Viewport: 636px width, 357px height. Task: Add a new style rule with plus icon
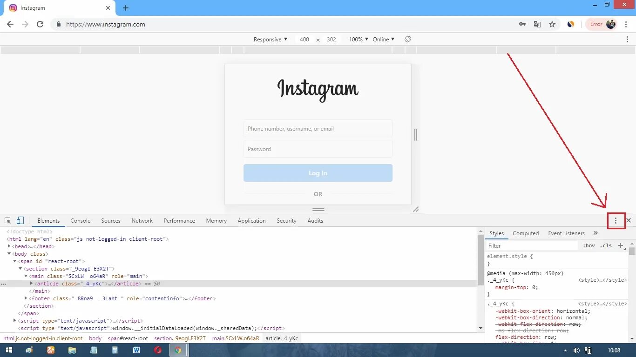click(x=620, y=245)
